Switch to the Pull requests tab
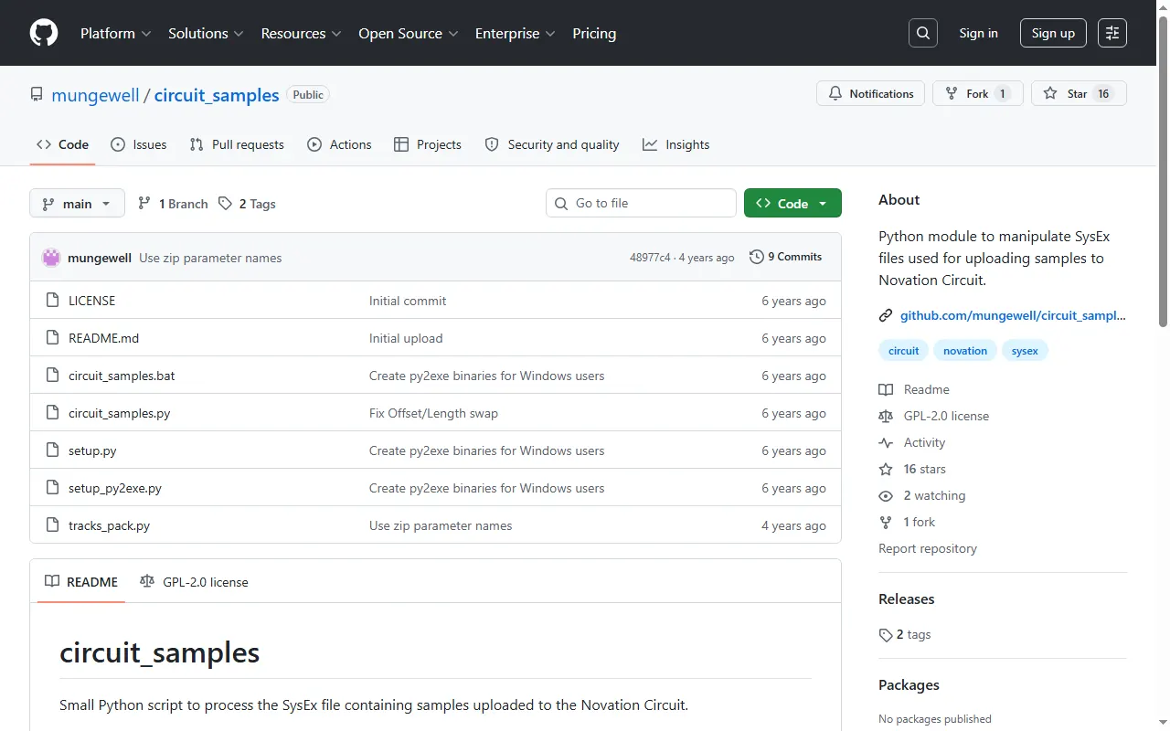 [x=237, y=144]
